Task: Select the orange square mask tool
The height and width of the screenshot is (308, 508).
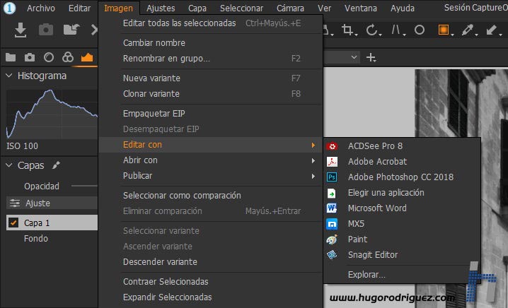Action: [x=444, y=30]
